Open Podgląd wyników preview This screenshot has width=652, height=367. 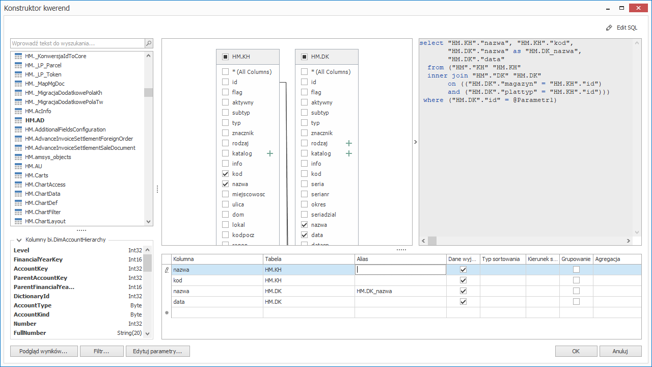coord(44,351)
